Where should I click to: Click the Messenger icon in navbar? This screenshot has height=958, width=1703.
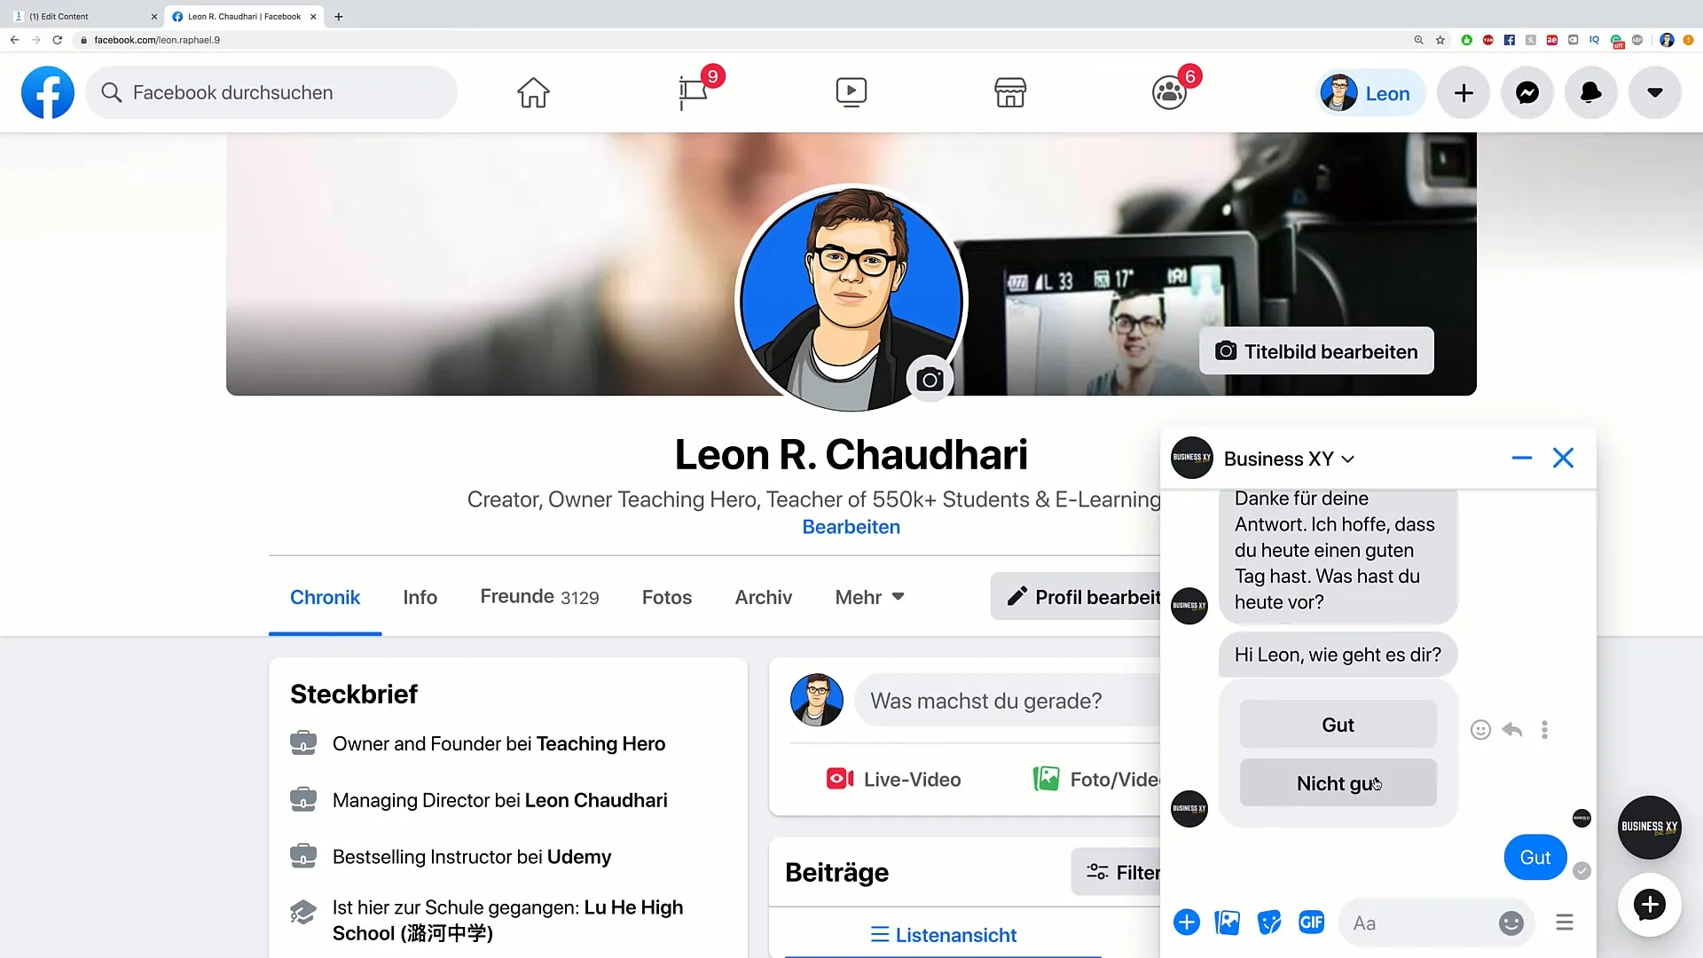coord(1527,92)
